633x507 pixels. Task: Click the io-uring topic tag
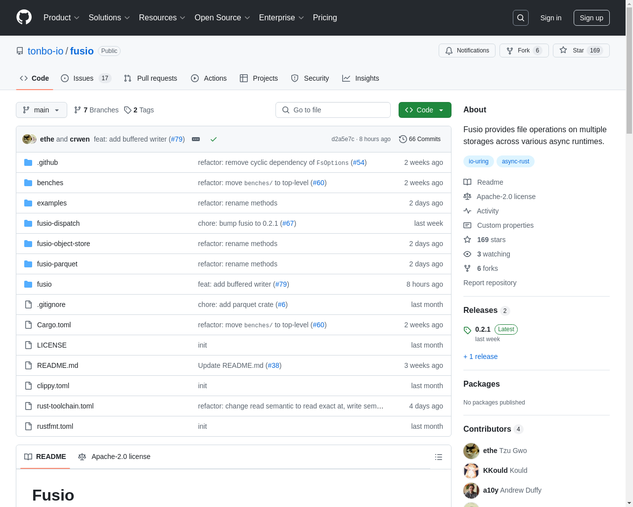pyautogui.click(x=479, y=161)
